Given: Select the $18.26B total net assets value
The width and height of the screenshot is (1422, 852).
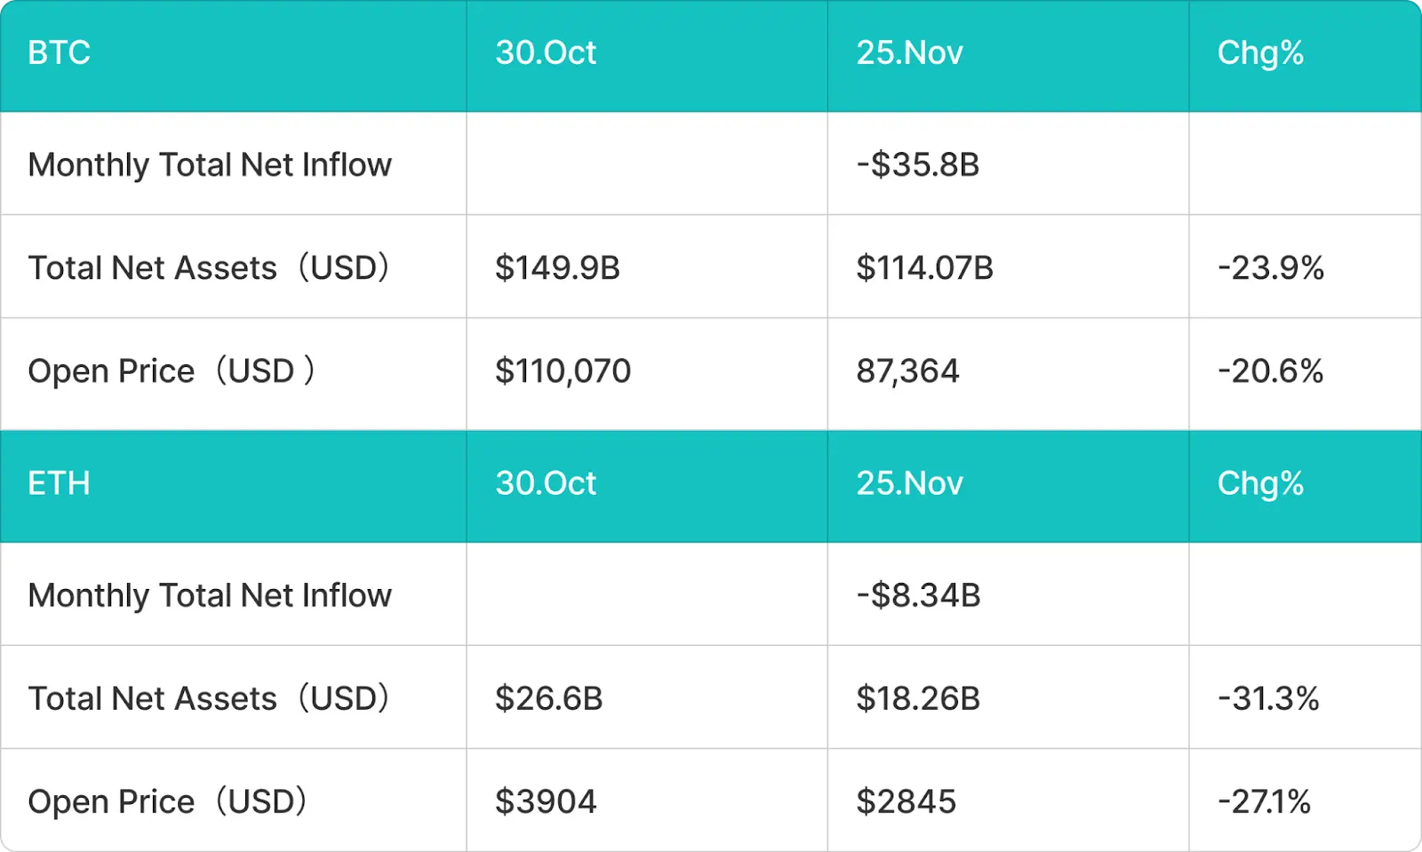Looking at the screenshot, I should (918, 699).
